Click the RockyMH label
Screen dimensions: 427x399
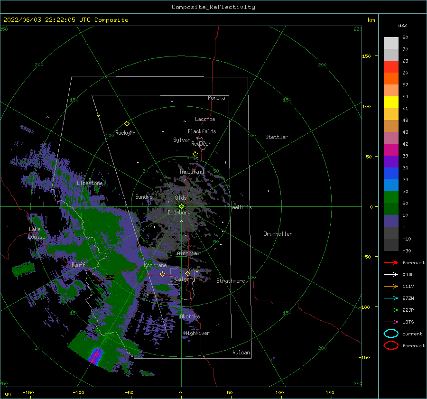(125, 133)
